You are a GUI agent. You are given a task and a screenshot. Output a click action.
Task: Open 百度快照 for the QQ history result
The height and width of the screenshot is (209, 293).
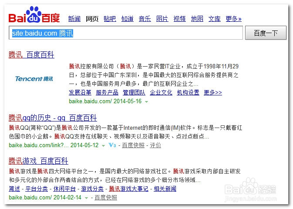tap(133, 145)
